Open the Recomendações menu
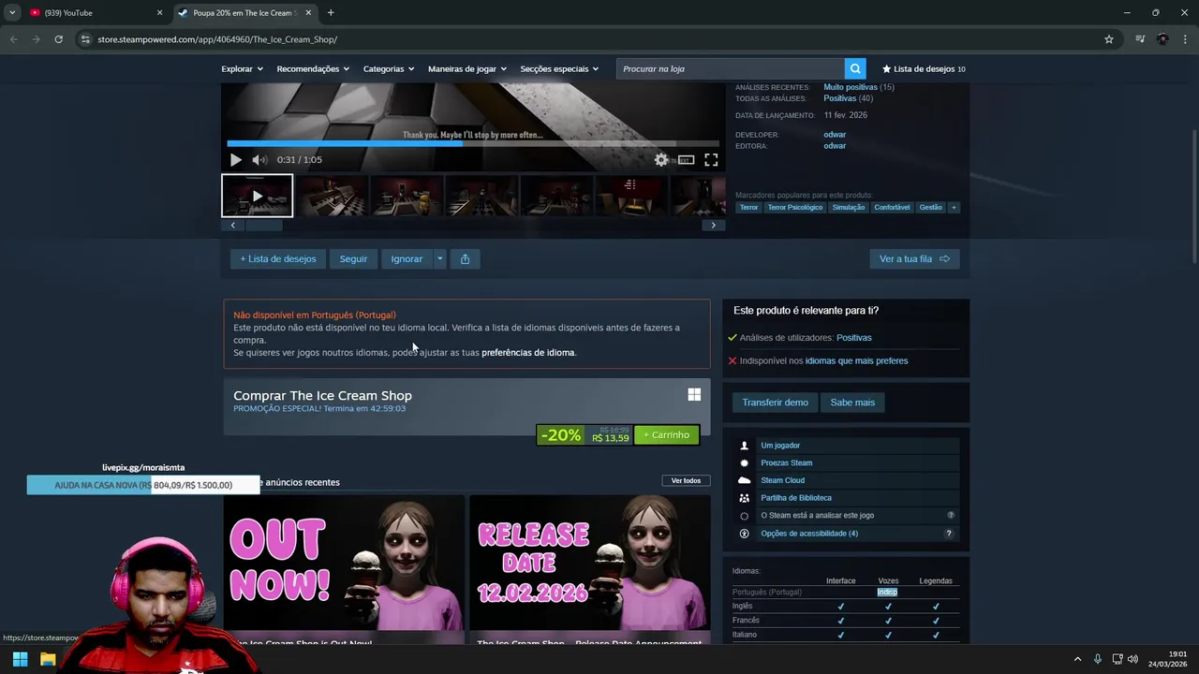Image resolution: width=1199 pixels, height=674 pixels. coord(313,68)
